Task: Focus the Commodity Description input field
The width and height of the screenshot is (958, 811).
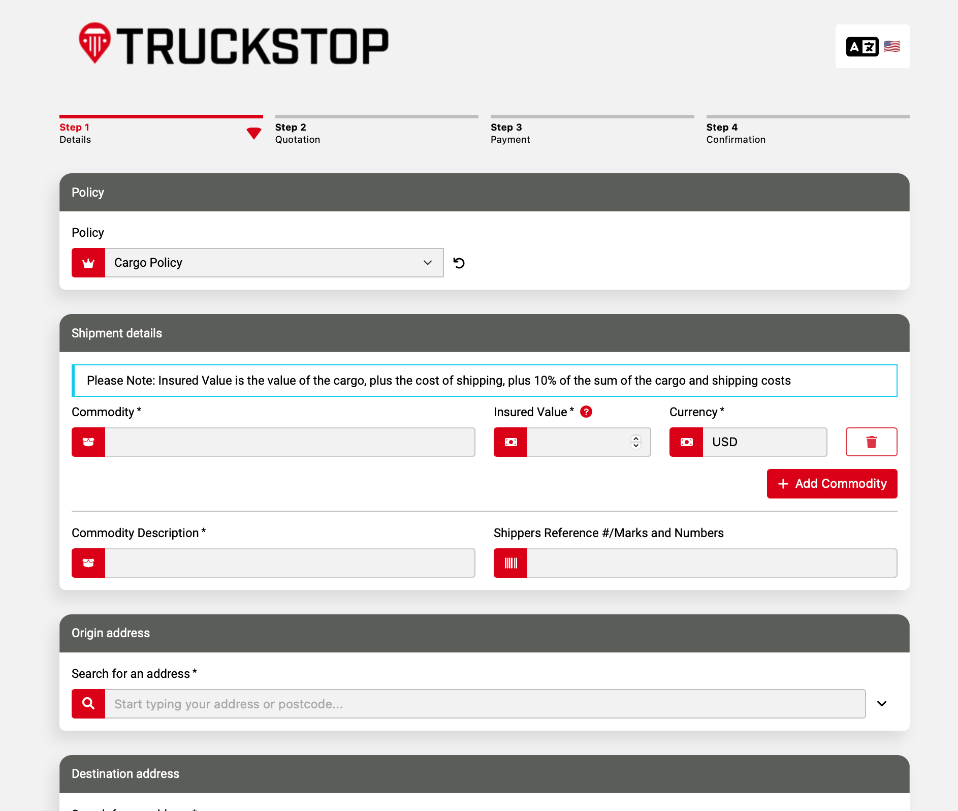Action: (290, 563)
